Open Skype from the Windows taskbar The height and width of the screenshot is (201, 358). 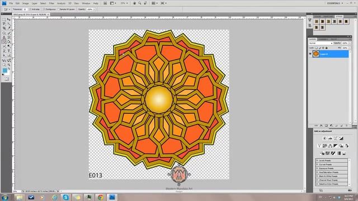[65, 197]
